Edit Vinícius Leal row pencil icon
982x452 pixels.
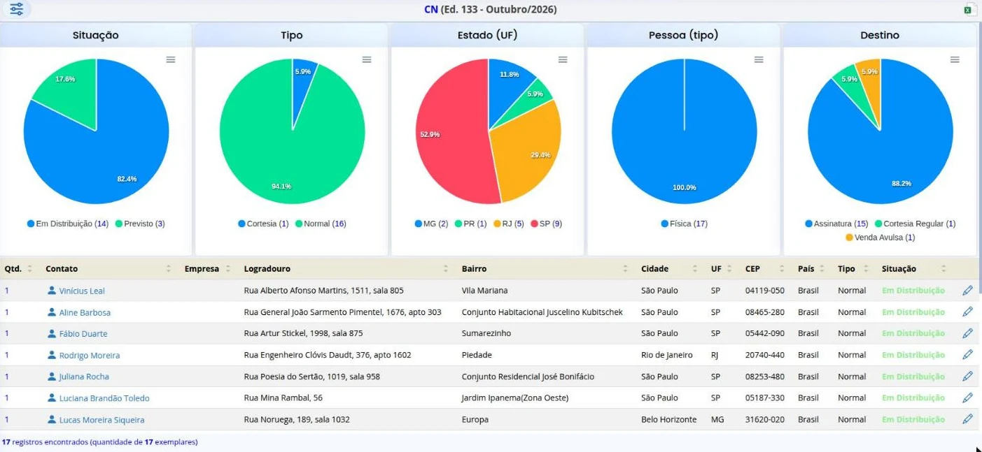[x=968, y=291]
